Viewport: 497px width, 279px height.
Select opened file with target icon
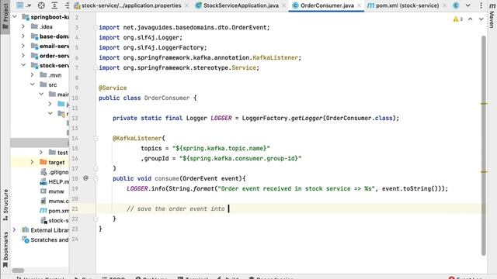pos(41,5)
